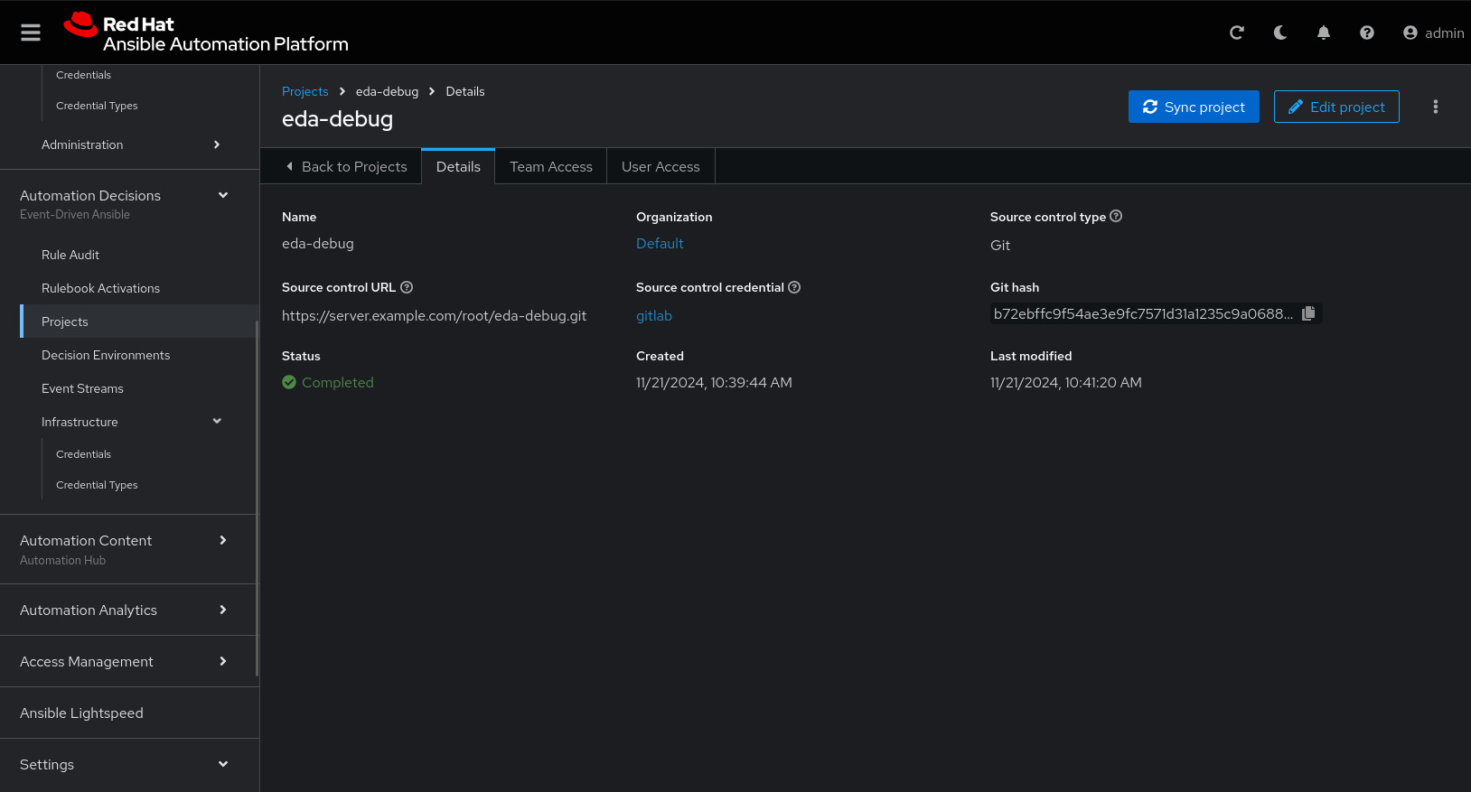
Task: Click the refresh icon in header
Action: point(1237,33)
